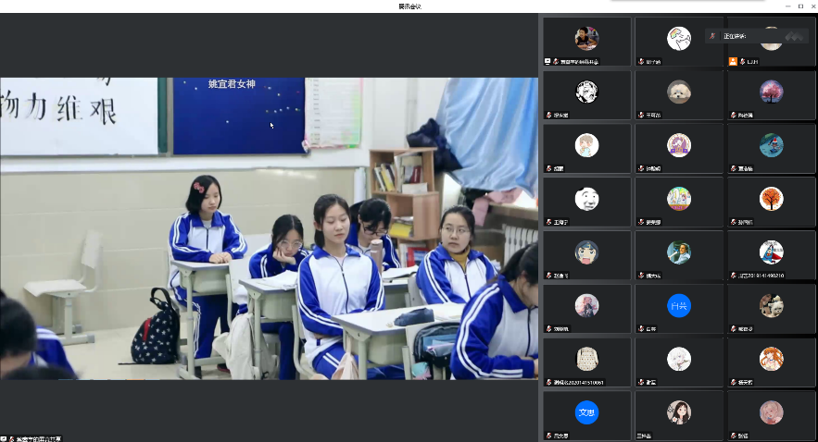Select participant with boy photo avatar
Viewport: 818px width, 442px height.
[x=587, y=41]
